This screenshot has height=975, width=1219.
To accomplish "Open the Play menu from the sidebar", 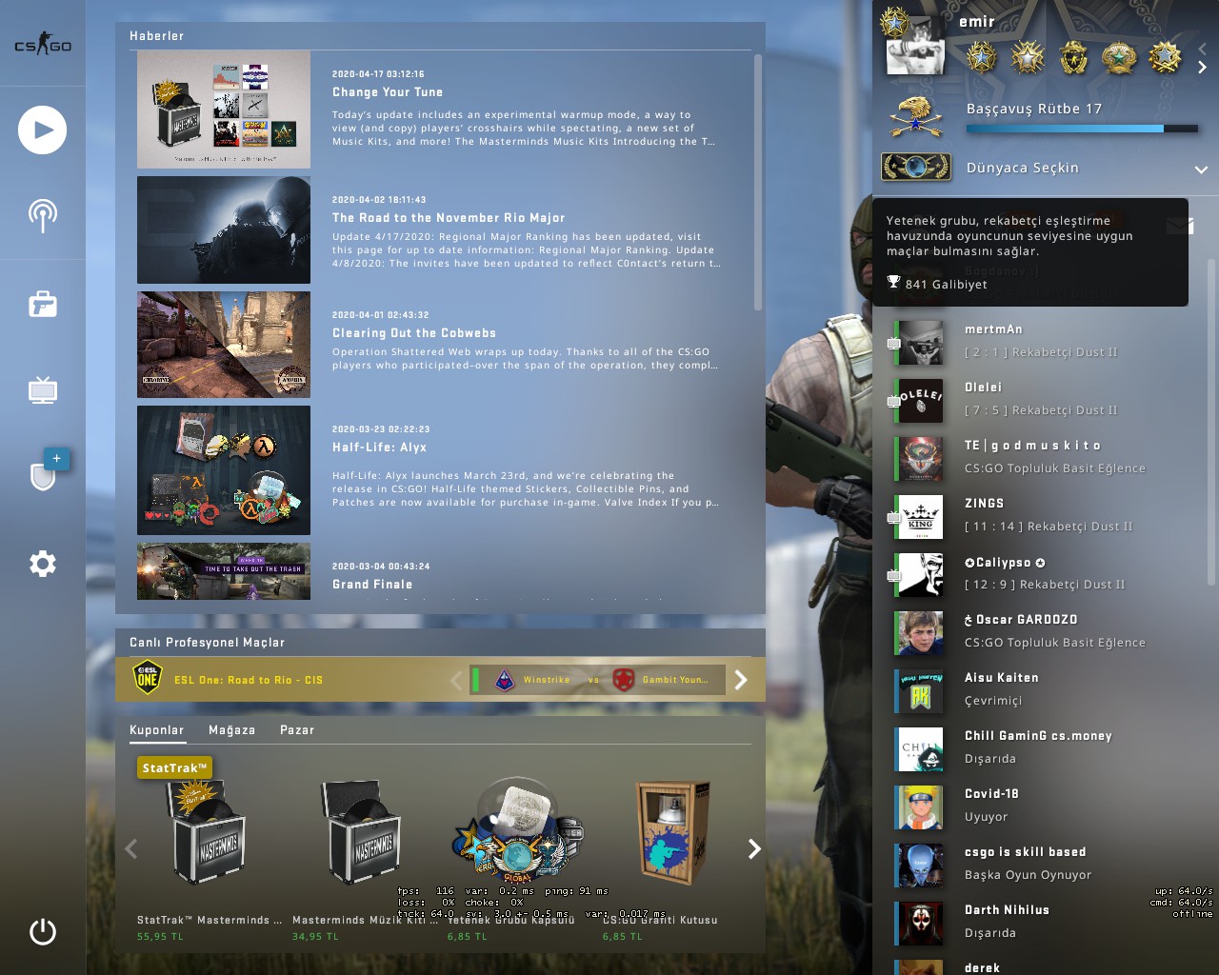I will tap(42, 130).
